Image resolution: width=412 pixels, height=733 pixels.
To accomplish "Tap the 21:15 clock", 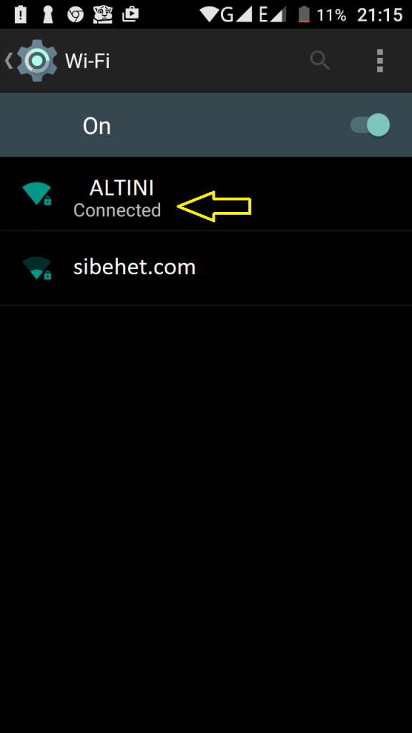I will click(380, 15).
